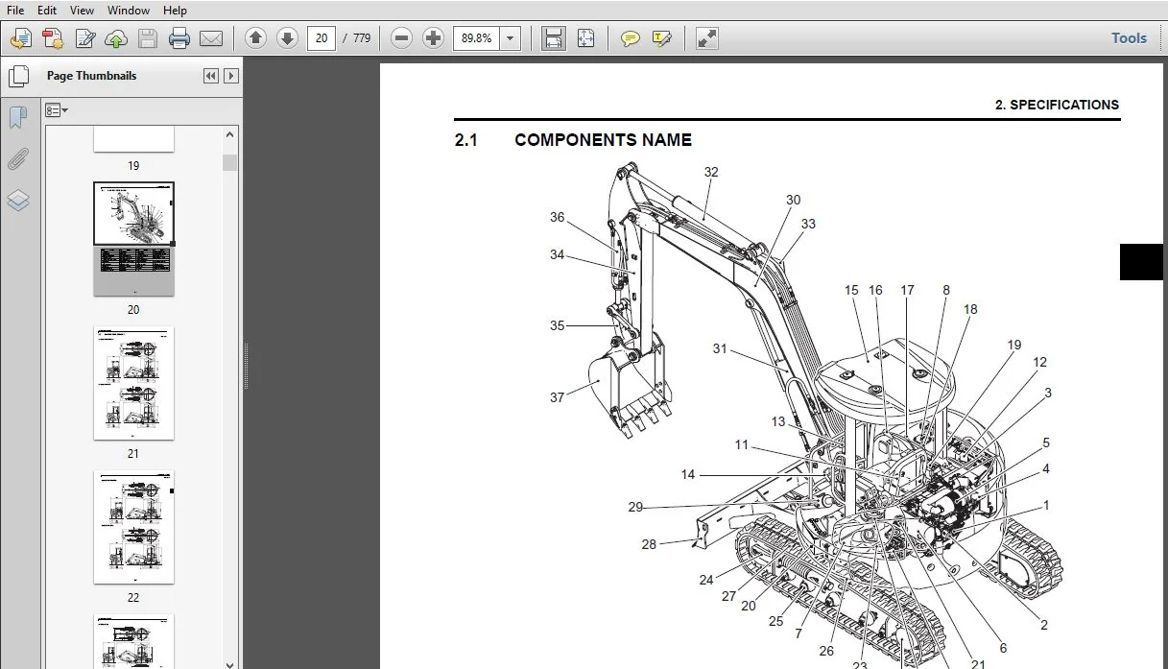Click the page number field showing 20
Image resolution: width=1168 pixels, height=669 pixels.
tap(321, 38)
